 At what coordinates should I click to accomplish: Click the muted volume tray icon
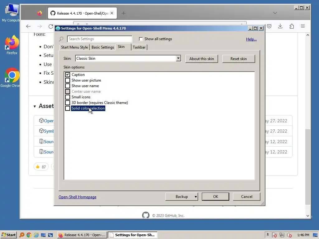(289, 235)
